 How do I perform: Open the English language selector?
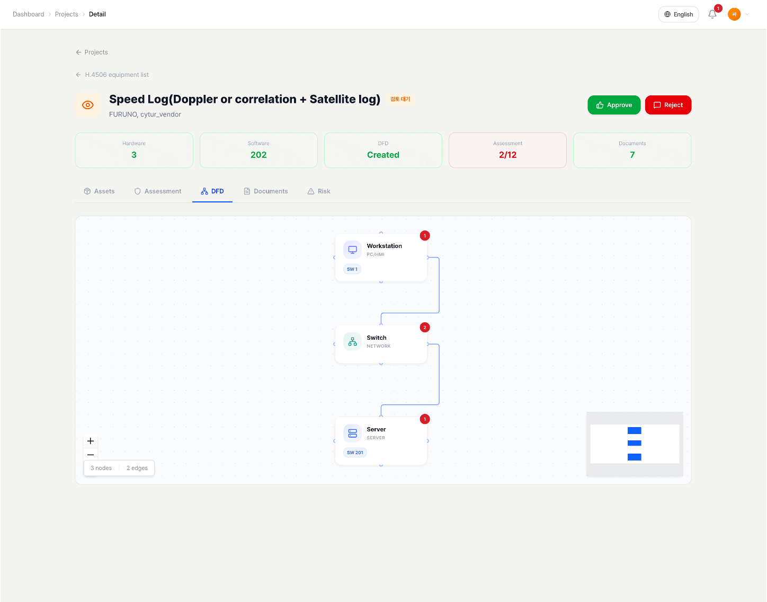click(679, 14)
